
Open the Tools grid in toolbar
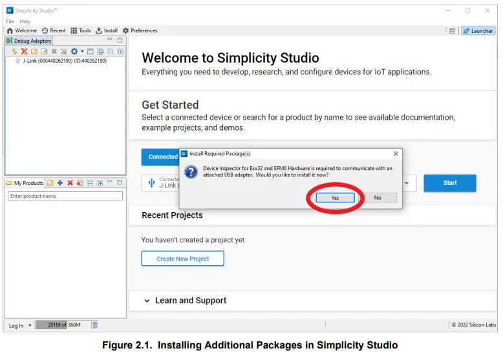click(81, 30)
